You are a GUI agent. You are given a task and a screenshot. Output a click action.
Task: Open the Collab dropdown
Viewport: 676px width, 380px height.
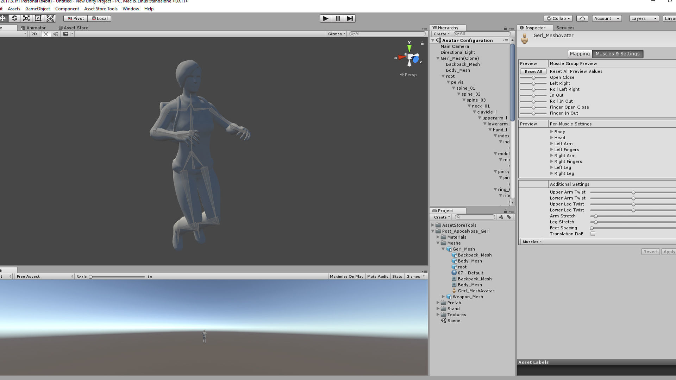click(x=558, y=18)
